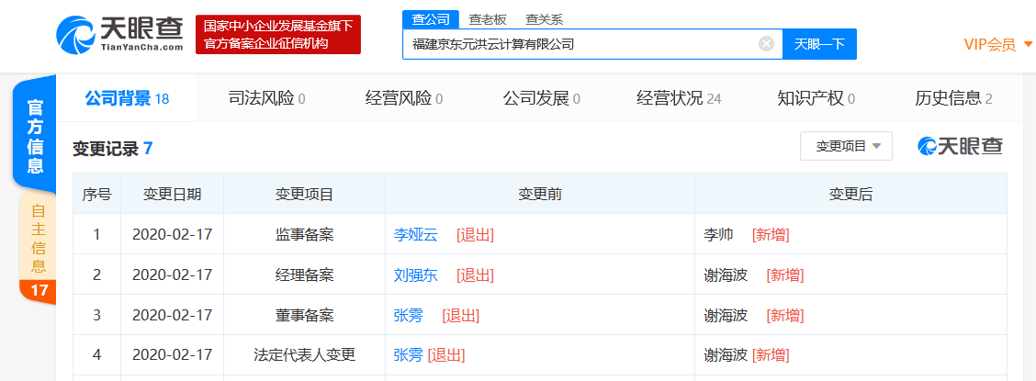Open 李娅云 person link

point(415,234)
